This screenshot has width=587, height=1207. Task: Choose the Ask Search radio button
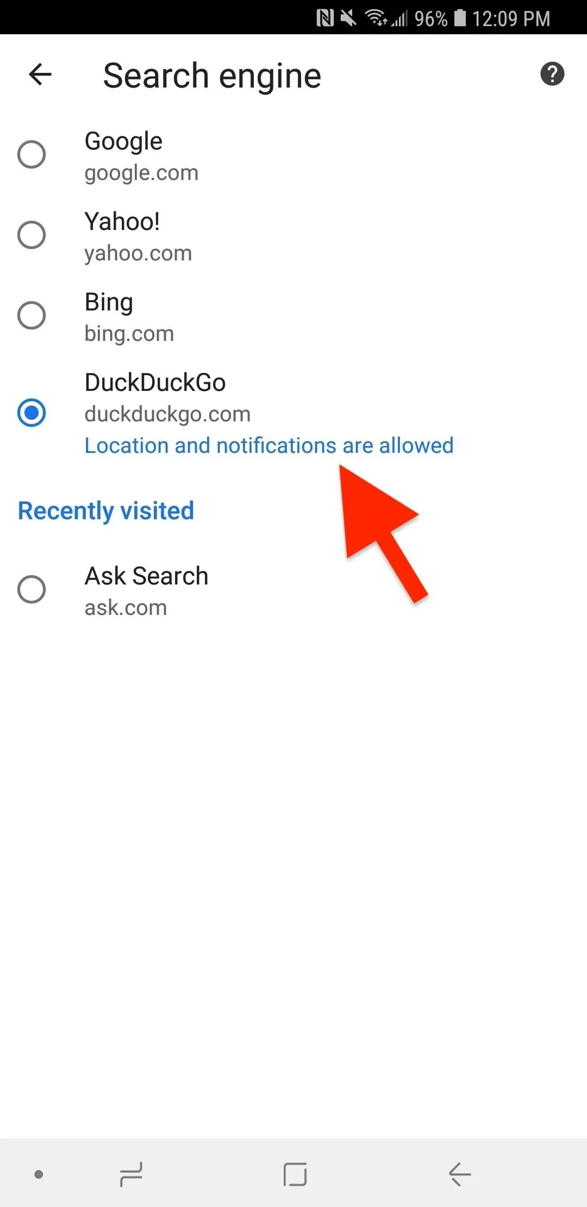[32, 589]
